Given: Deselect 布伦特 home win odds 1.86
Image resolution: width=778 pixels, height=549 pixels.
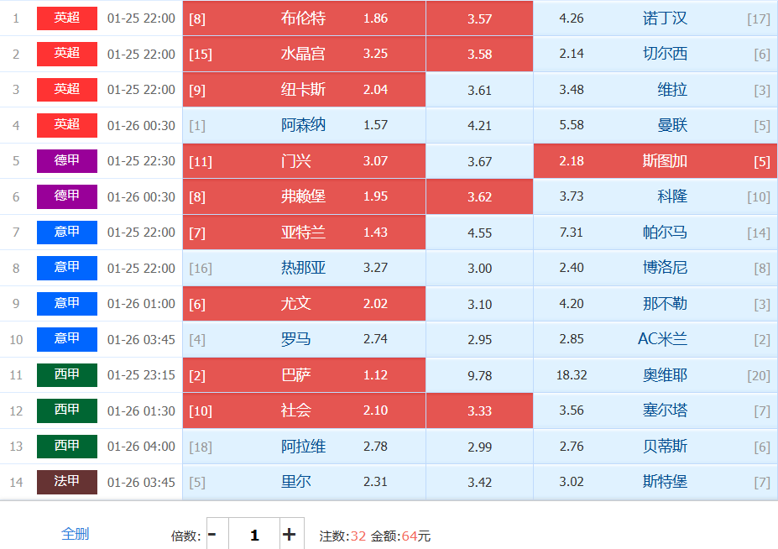Looking at the screenshot, I should 304,18.
